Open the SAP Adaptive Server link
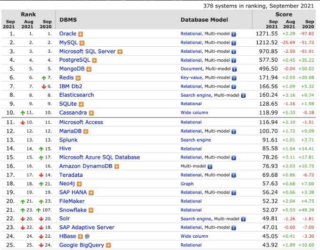This screenshot has height=250, width=320. 87,227
